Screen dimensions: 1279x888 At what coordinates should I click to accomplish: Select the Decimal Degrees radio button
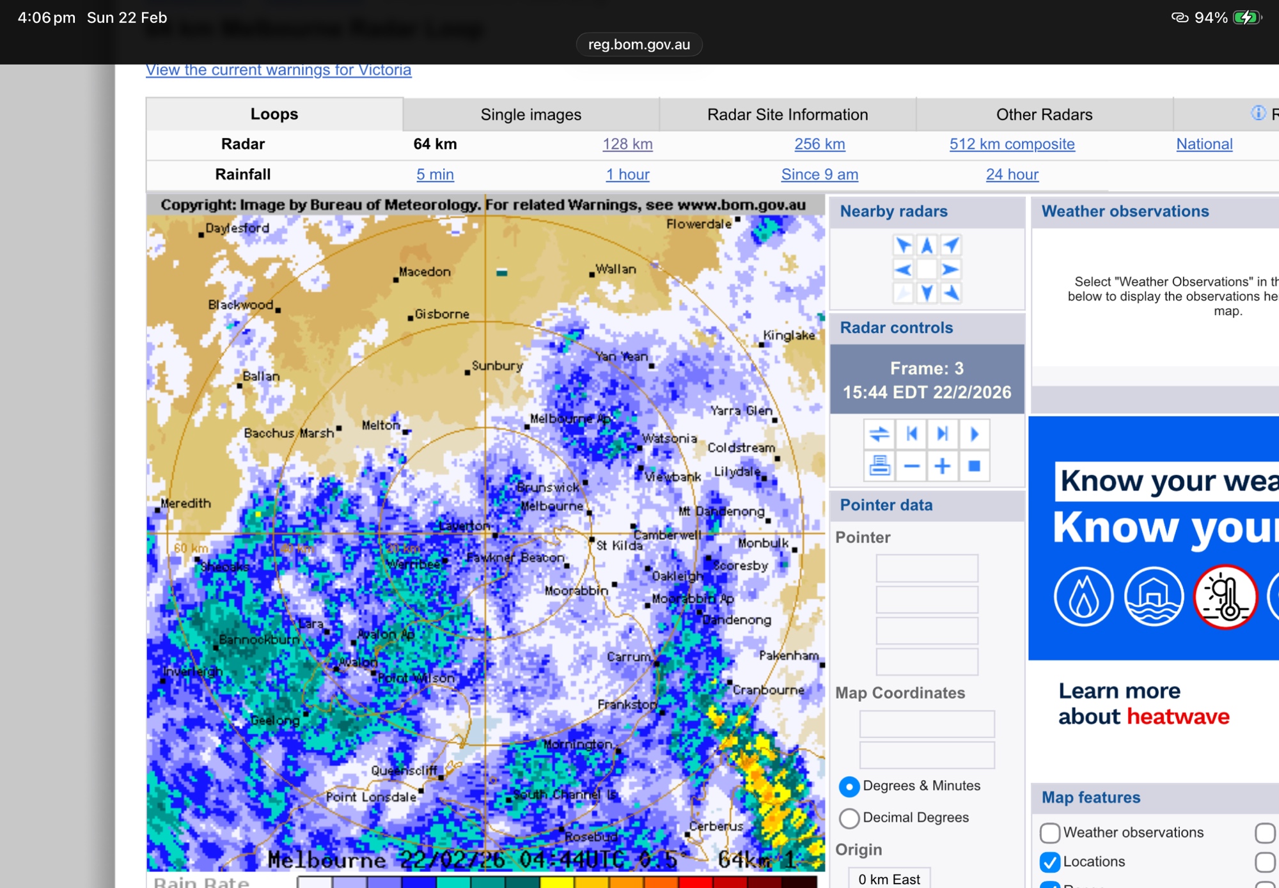(849, 818)
